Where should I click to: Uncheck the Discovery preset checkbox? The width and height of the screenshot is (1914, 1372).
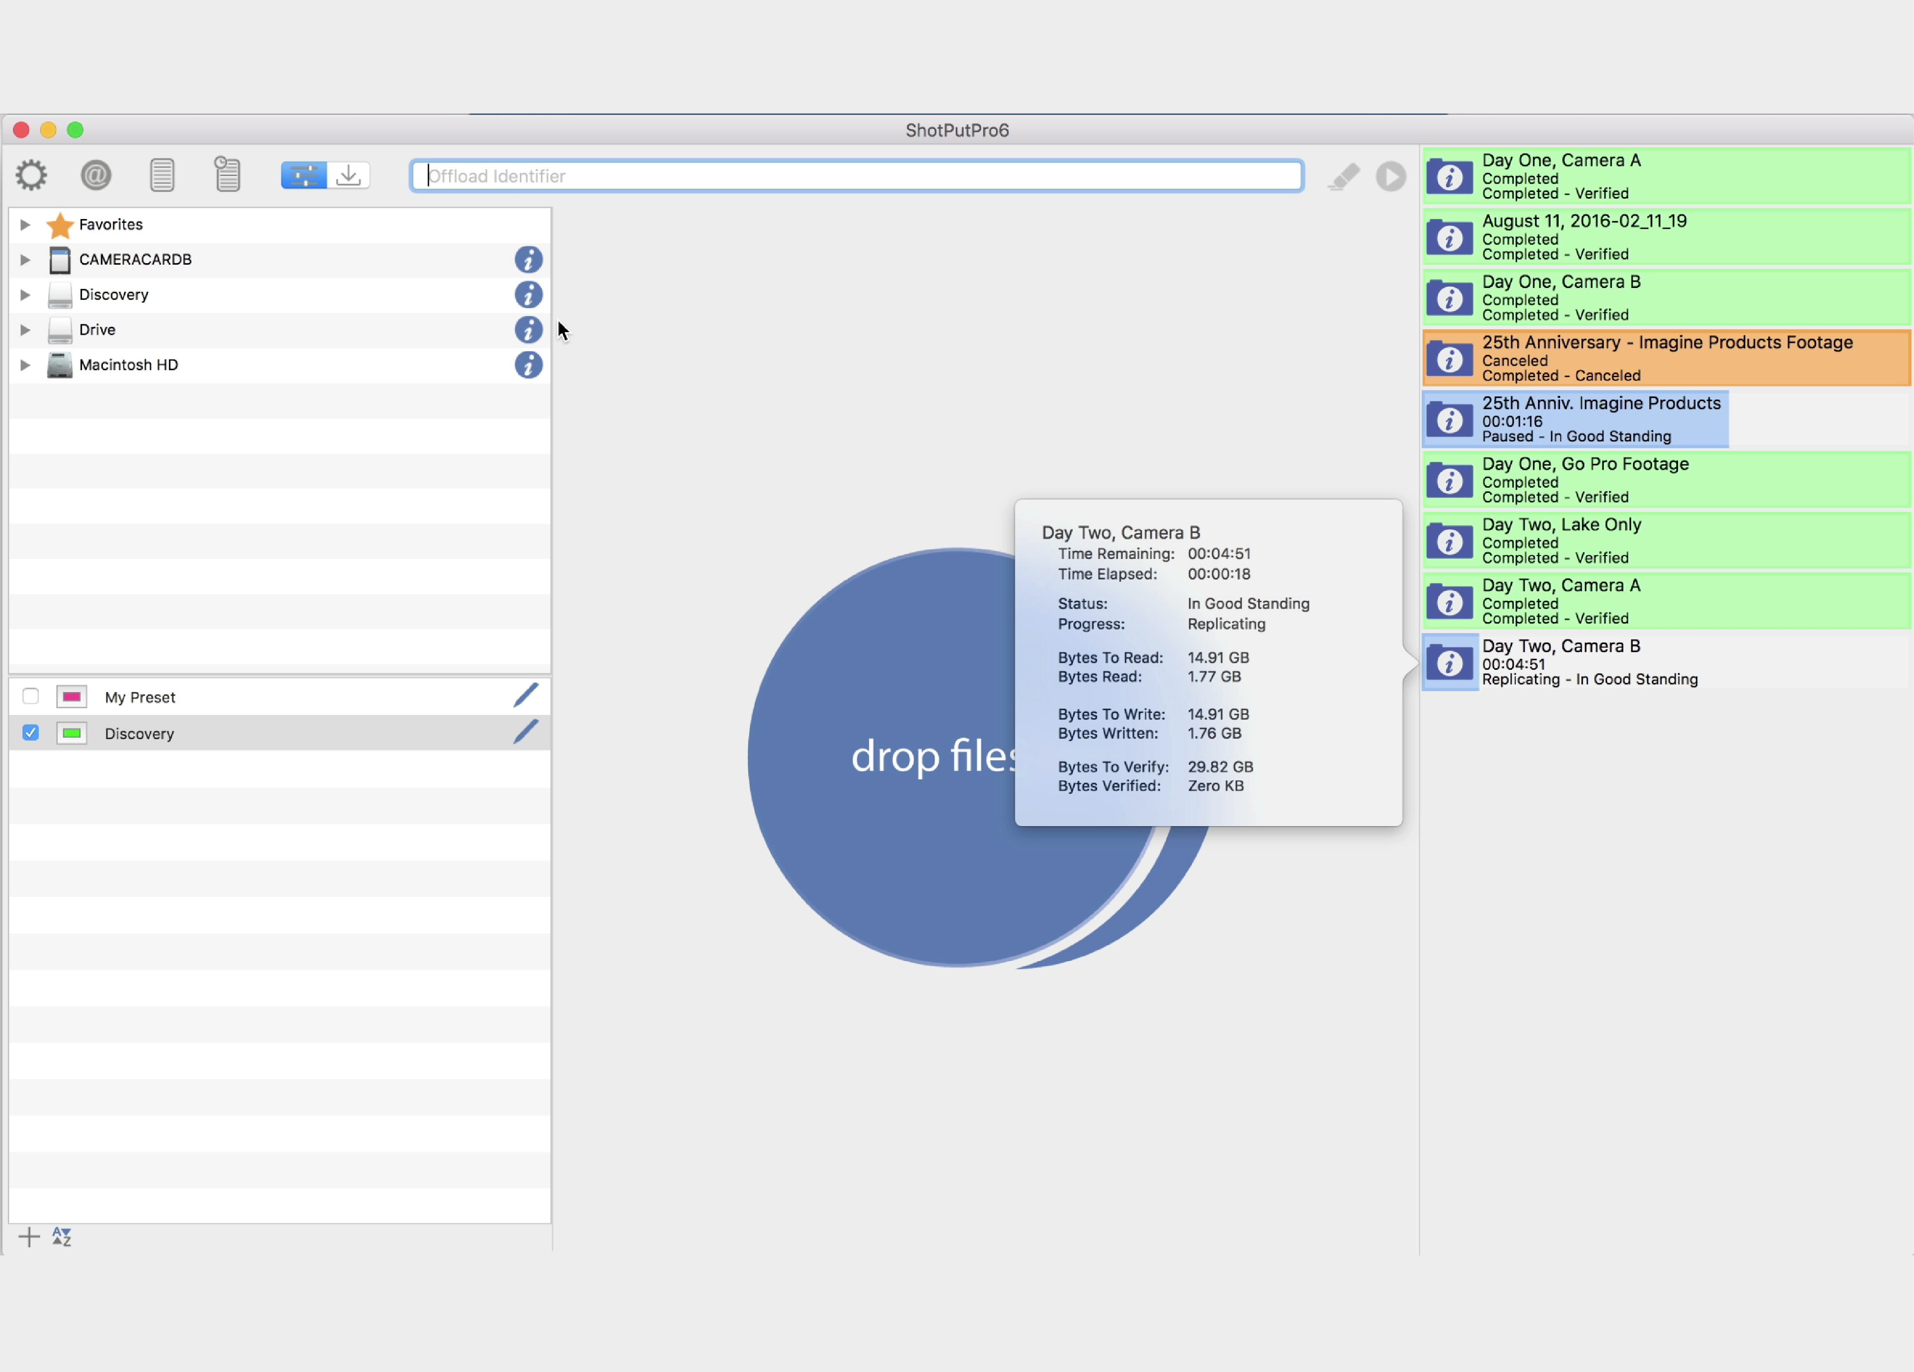pyautogui.click(x=31, y=733)
